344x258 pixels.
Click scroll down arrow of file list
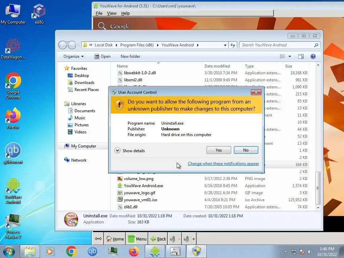pos(318,208)
